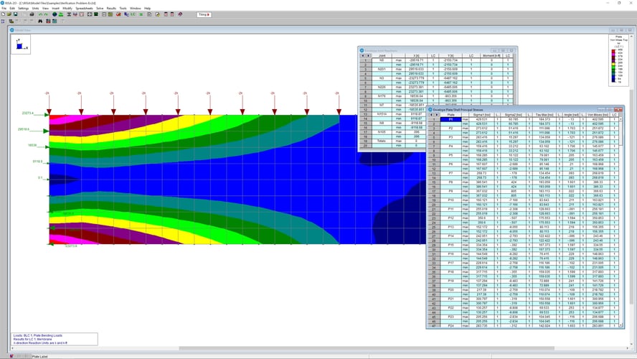Save the model with the floppy disk icon
This screenshot has height=359, width=637.
pyautogui.click(x=15, y=14)
